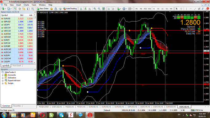Viewport: 210px width, 118px height.
Task: Toggle the AutoTrading button
Action: (70, 9)
